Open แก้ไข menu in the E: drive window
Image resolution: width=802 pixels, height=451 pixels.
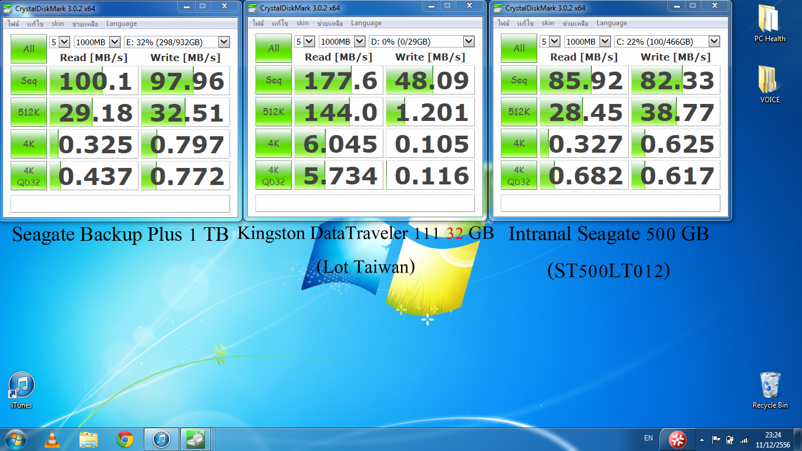click(x=35, y=23)
